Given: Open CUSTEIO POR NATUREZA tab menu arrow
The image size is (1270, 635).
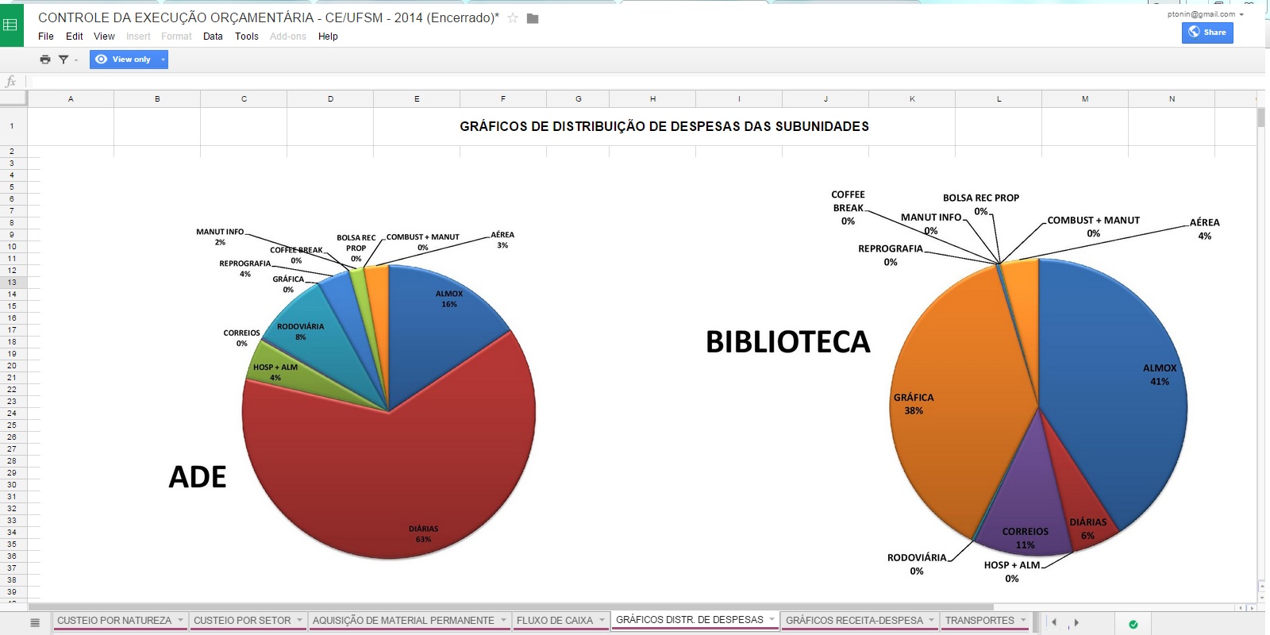Looking at the screenshot, I should point(180,620).
